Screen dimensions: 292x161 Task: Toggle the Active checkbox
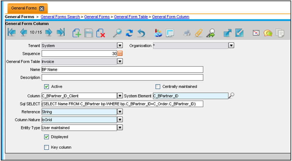click(x=47, y=87)
